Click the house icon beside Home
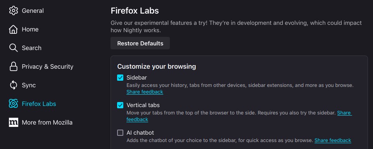Screen dimensions: 373x149 coord(13,29)
